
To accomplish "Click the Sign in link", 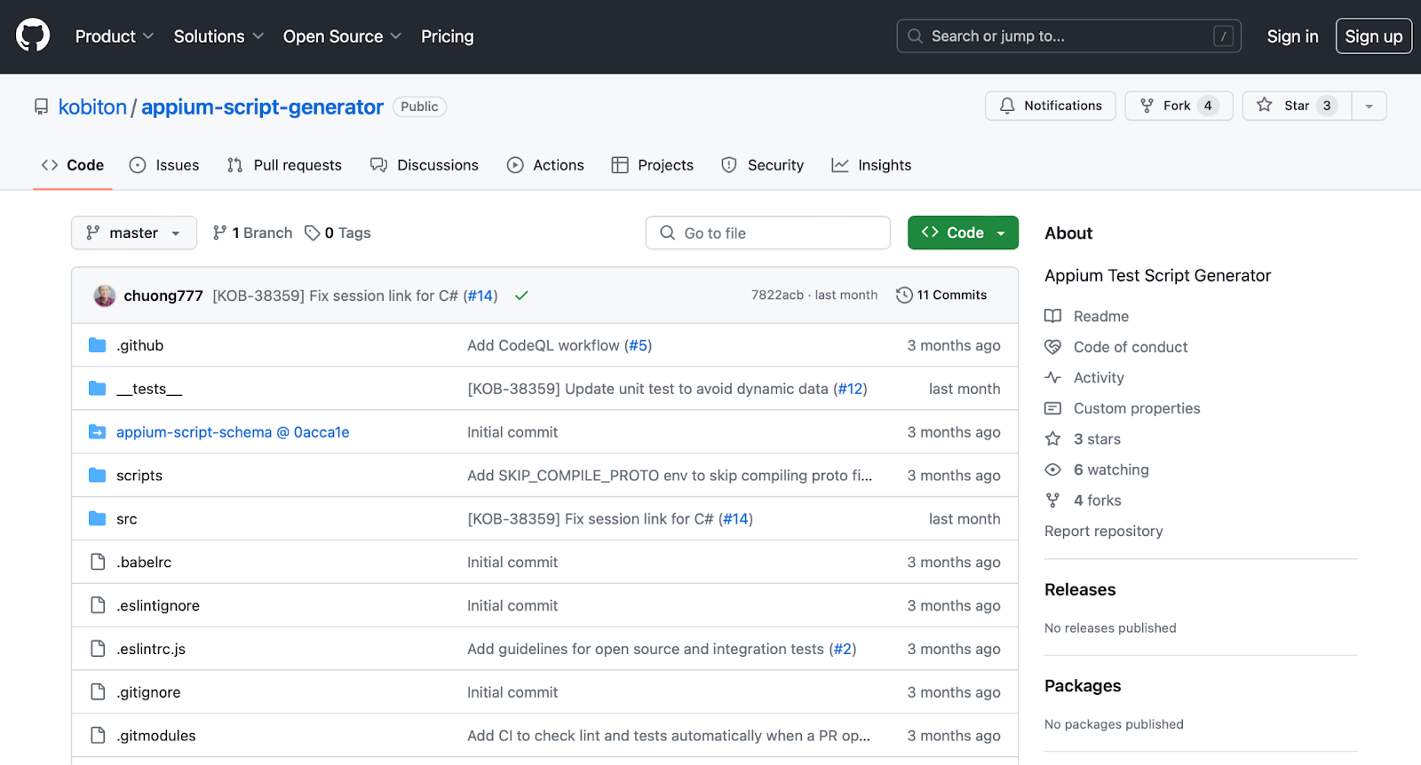I will [1292, 36].
